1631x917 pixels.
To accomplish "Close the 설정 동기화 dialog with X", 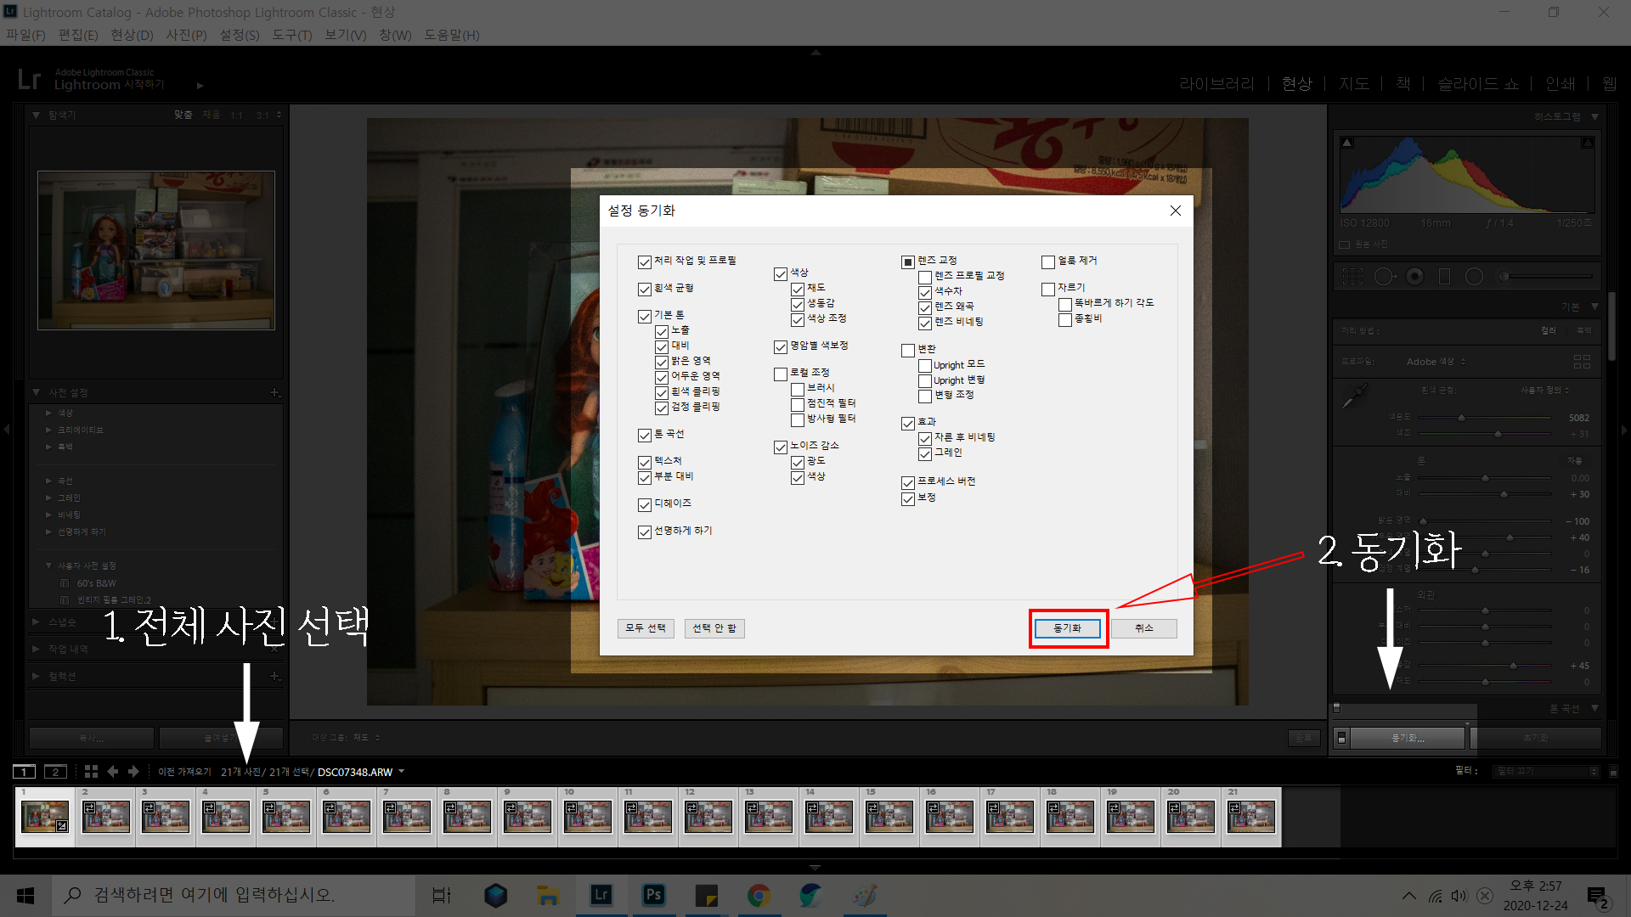I will [x=1175, y=211].
